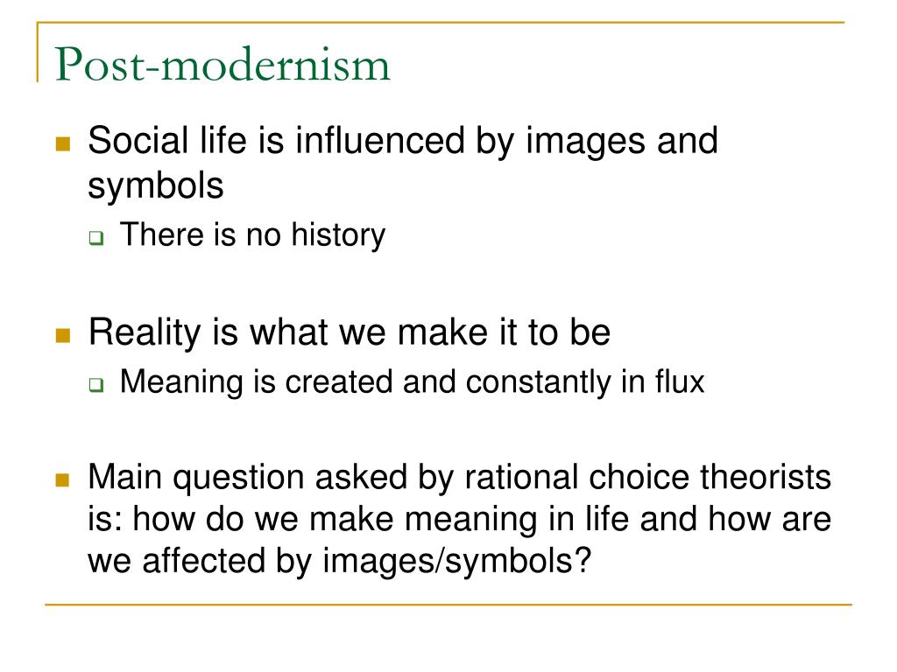
Task: Click the line Reality is what we make
Action: [350, 332]
